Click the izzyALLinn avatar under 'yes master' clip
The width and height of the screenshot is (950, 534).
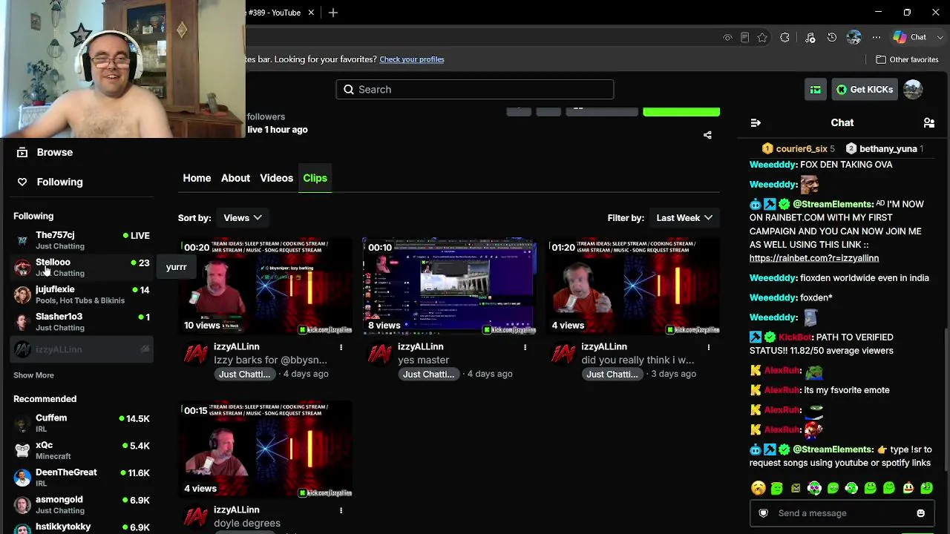point(380,355)
